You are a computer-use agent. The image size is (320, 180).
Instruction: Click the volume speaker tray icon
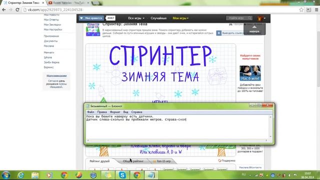click(x=289, y=175)
